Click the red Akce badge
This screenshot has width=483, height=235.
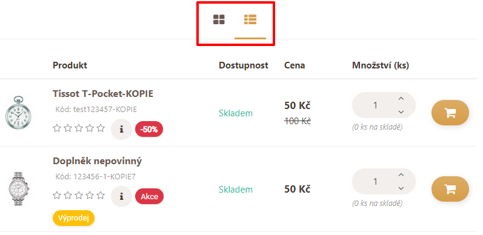[x=150, y=196]
